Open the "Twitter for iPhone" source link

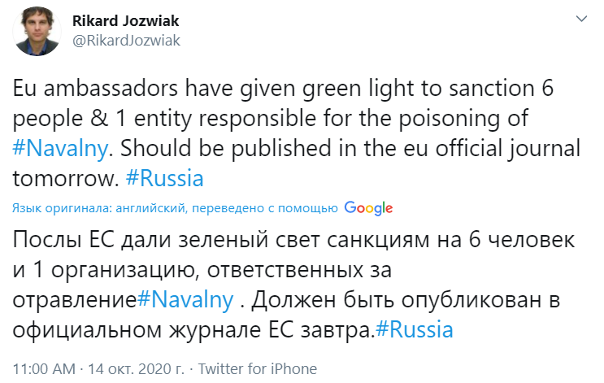pyautogui.click(x=258, y=368)
